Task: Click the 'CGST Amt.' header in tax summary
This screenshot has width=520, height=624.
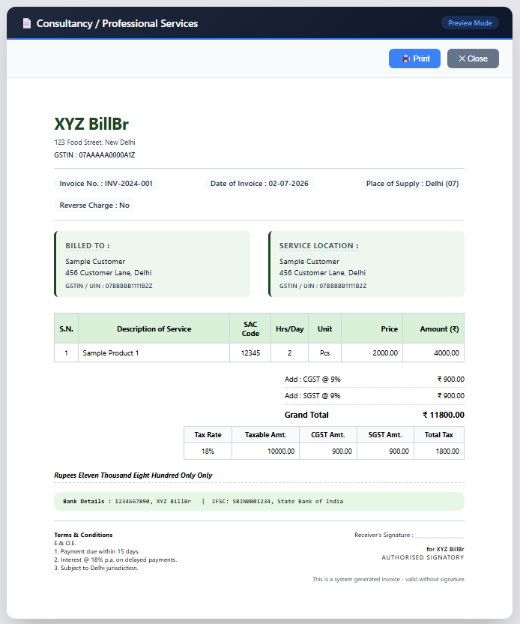Action: [328, 434]
